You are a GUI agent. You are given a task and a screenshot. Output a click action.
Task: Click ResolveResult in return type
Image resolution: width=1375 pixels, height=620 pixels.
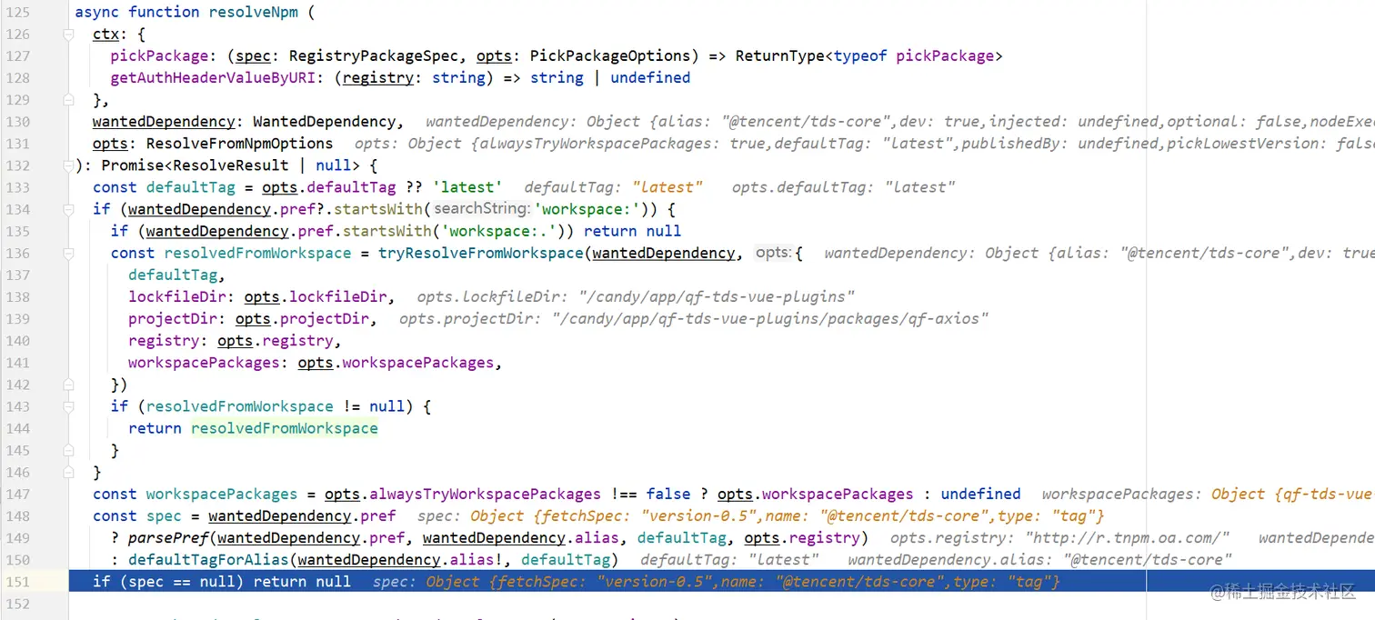coord(235,165)
